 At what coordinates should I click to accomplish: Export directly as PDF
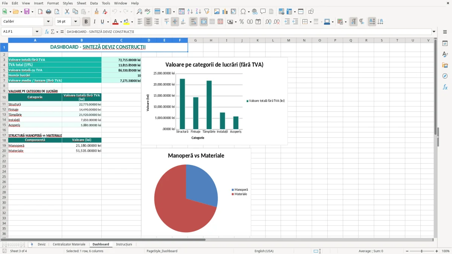click(x=40, y=12)
